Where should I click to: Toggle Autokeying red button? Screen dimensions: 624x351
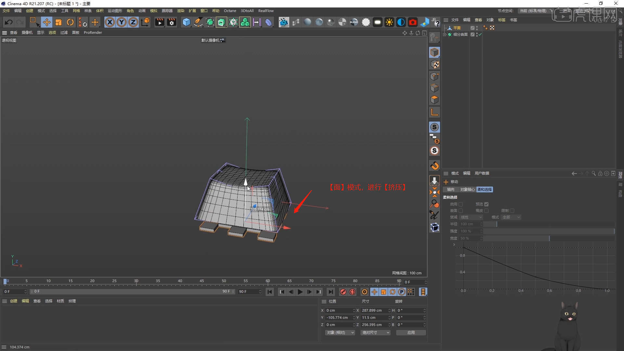pos(352,292)
